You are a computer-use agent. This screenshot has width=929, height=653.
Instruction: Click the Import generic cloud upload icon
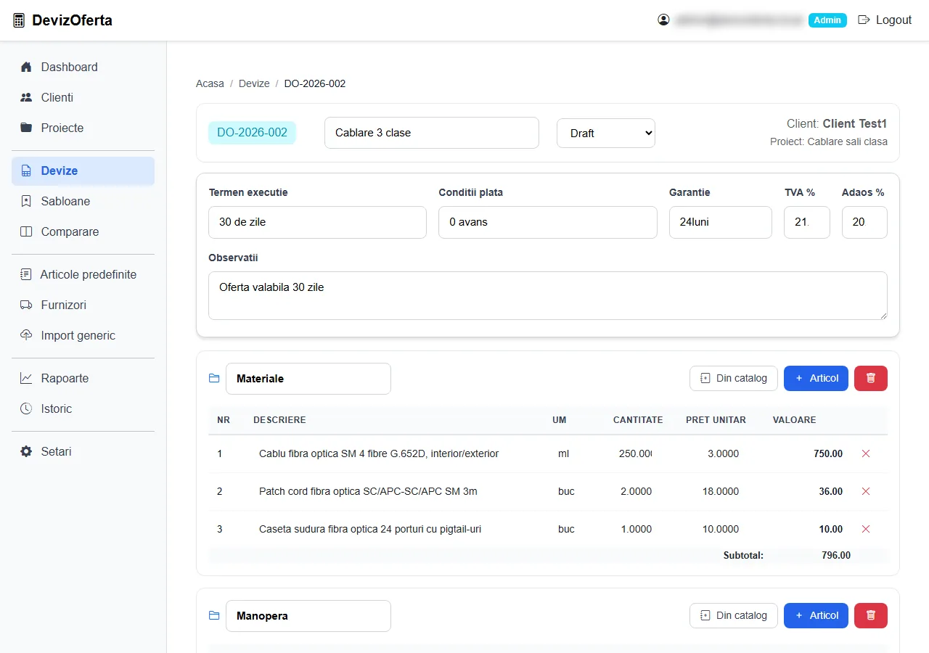click(26, 335)
